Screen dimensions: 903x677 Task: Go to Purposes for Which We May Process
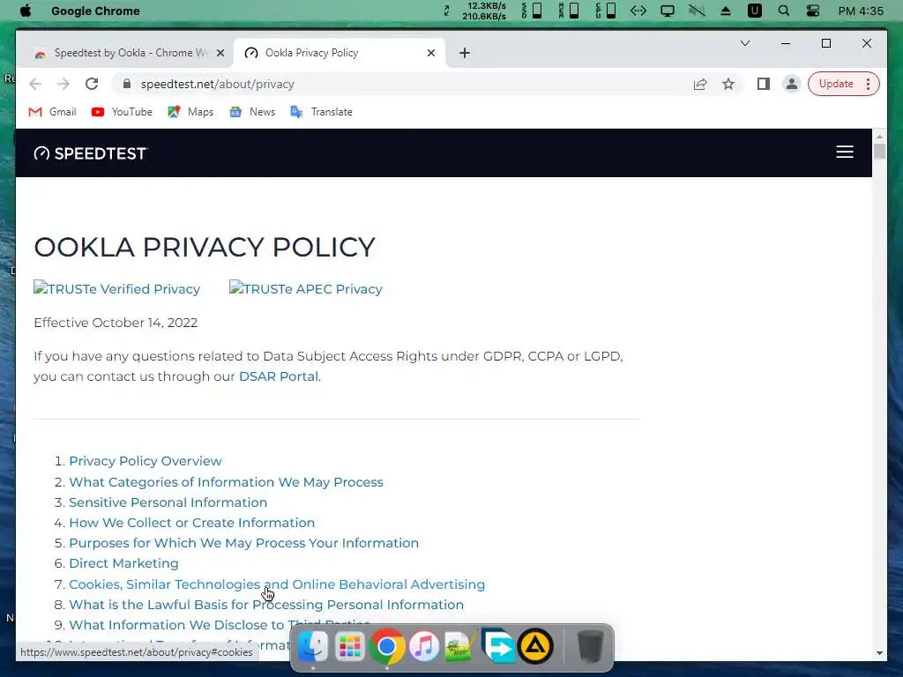[x=244, y=543]
